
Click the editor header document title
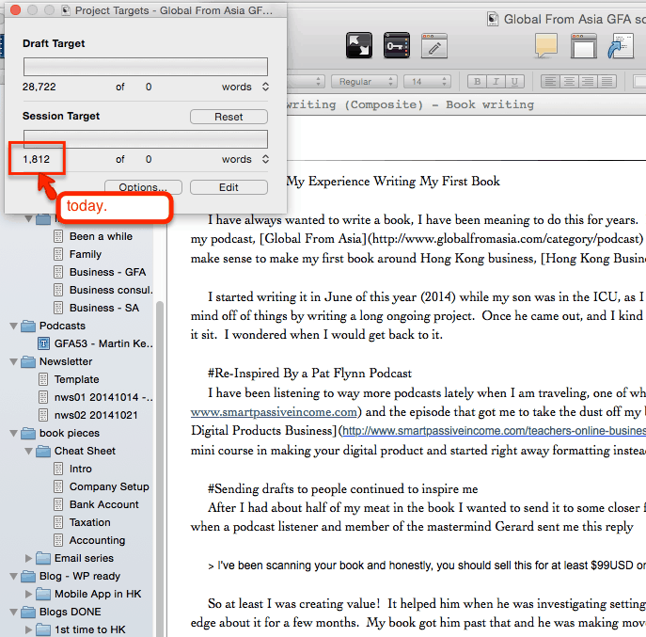[x=410, y=104]
